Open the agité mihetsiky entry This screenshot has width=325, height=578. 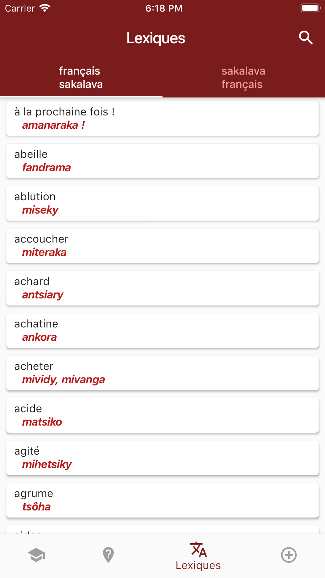click(x=162, y=458)
